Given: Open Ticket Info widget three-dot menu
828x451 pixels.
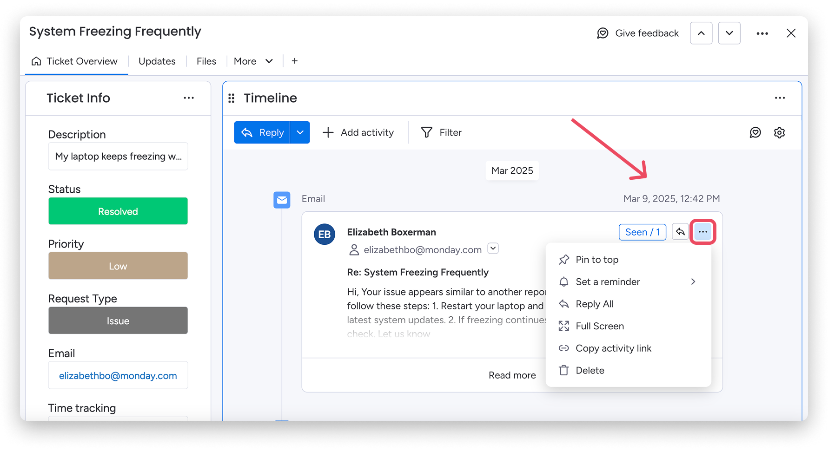Looking at the screenshot, I should (x=189, y=98).
